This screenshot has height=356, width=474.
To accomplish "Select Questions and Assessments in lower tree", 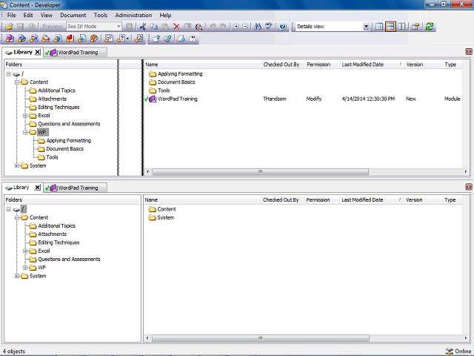I will coord(69,259).
